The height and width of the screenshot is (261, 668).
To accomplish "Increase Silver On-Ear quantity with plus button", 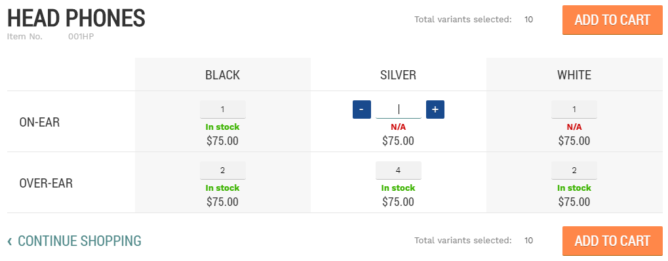I will 435,110.
